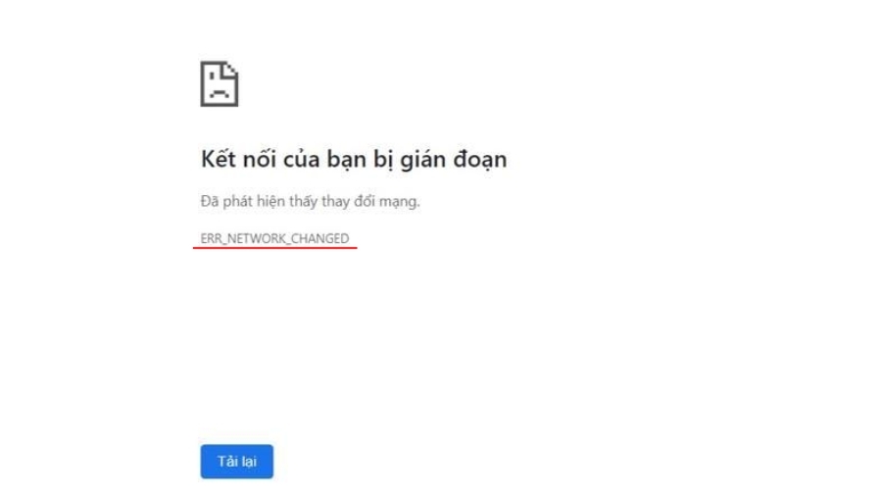This screenshot has height=496, width=882.
Task: Click the blue "Tải lại" reload button
Action: [237, 461]
